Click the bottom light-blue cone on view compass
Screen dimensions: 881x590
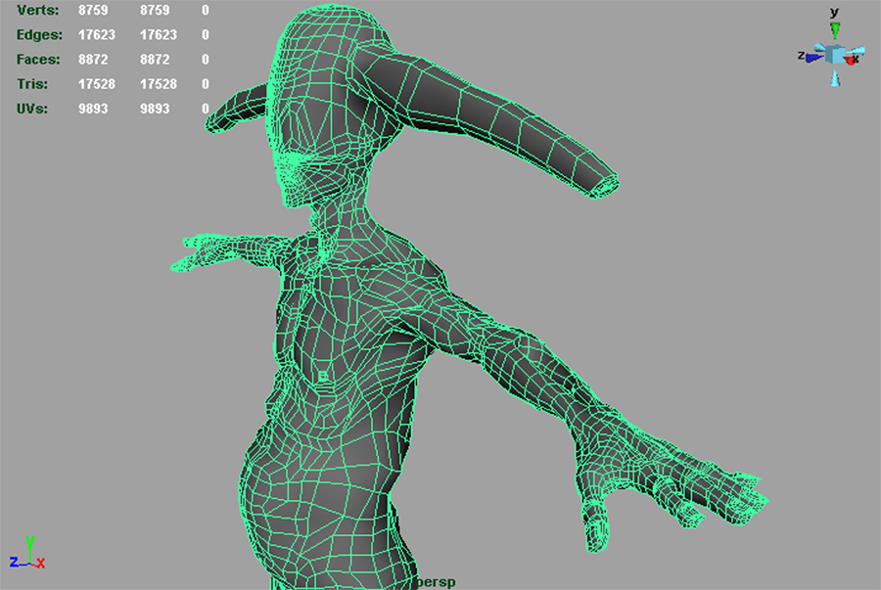[x=835, y=78]
